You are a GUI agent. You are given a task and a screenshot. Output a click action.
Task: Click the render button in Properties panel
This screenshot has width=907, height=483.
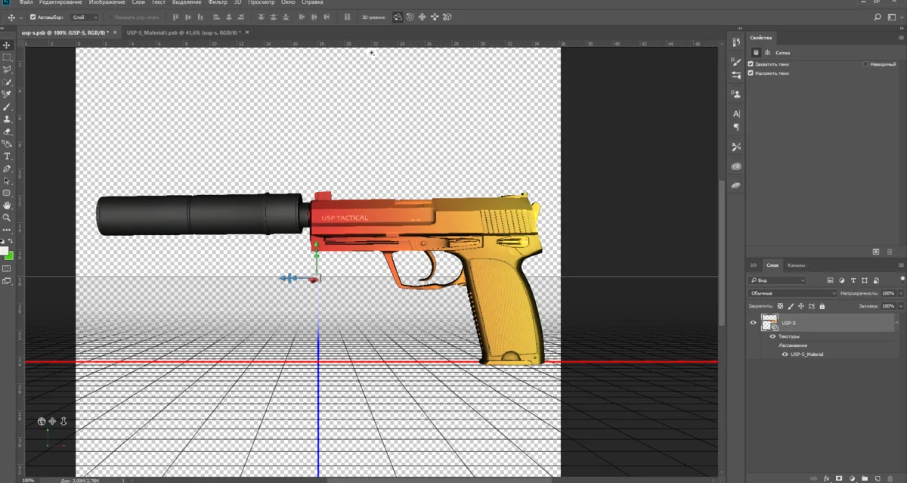(876, 251)
